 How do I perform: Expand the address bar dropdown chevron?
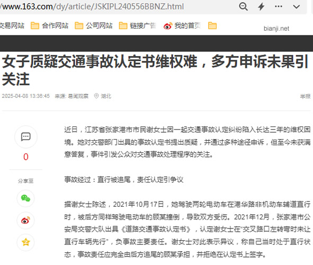(297, 7)
